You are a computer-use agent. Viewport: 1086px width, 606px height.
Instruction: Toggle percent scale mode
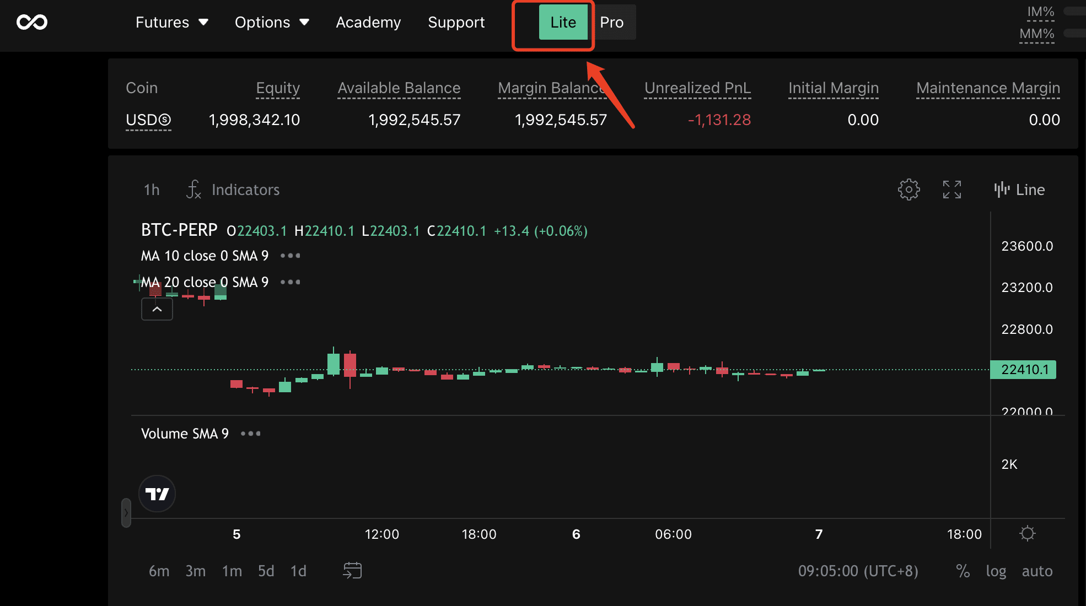pyautogui.click(x=963, y=571)
